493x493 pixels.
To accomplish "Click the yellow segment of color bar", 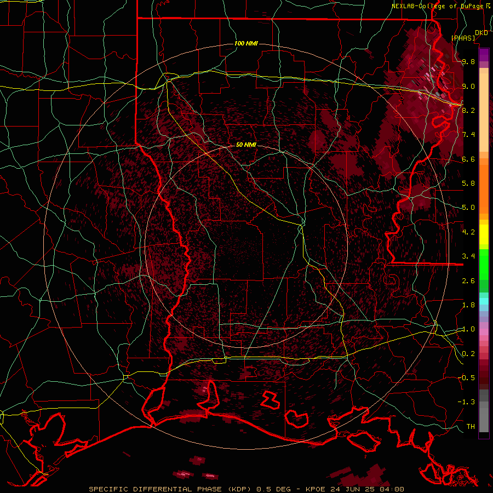I will (x=484, y=234).
